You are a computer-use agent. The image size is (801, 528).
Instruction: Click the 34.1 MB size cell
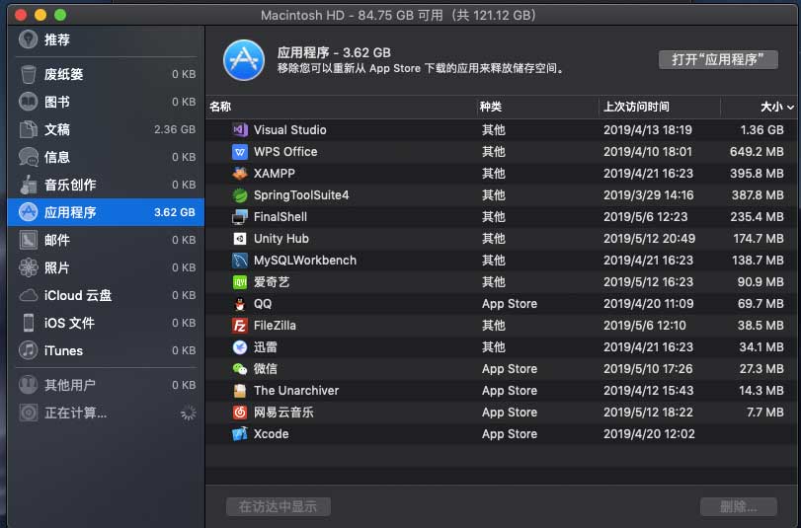click(x=761, y=347)
